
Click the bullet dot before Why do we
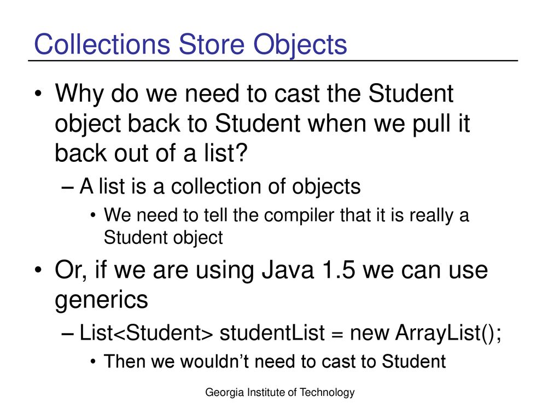[x=38, y=94]
